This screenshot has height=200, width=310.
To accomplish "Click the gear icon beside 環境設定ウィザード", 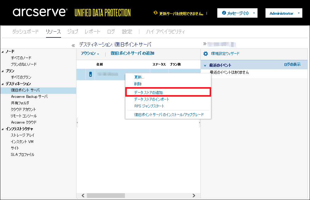I will 206,54.
